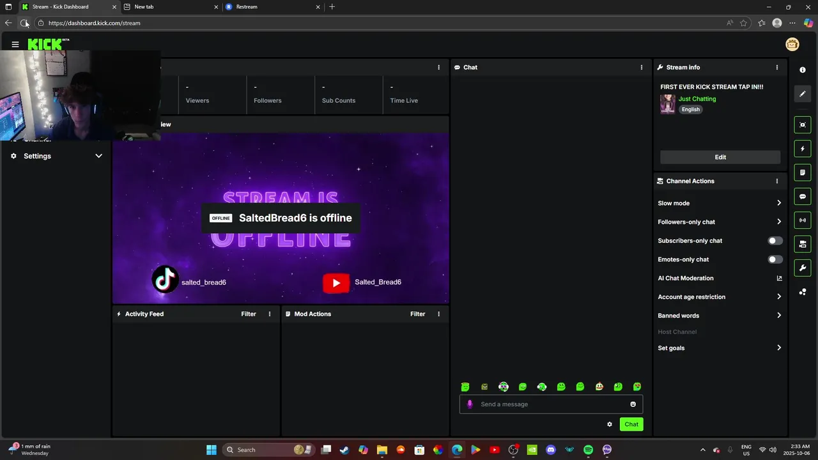Click the document notes icon in right sidebar
This screenshot has width=818, height=460.
(x=803, y=172)
